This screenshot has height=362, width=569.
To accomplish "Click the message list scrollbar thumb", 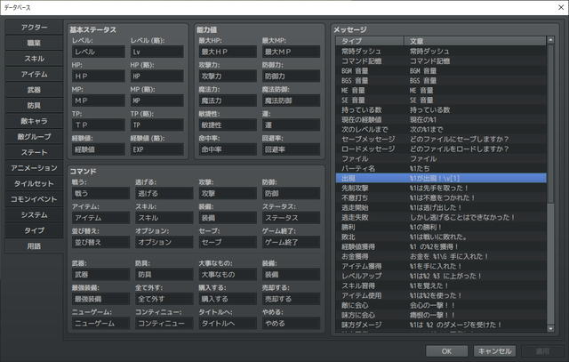I will [550, 124].
